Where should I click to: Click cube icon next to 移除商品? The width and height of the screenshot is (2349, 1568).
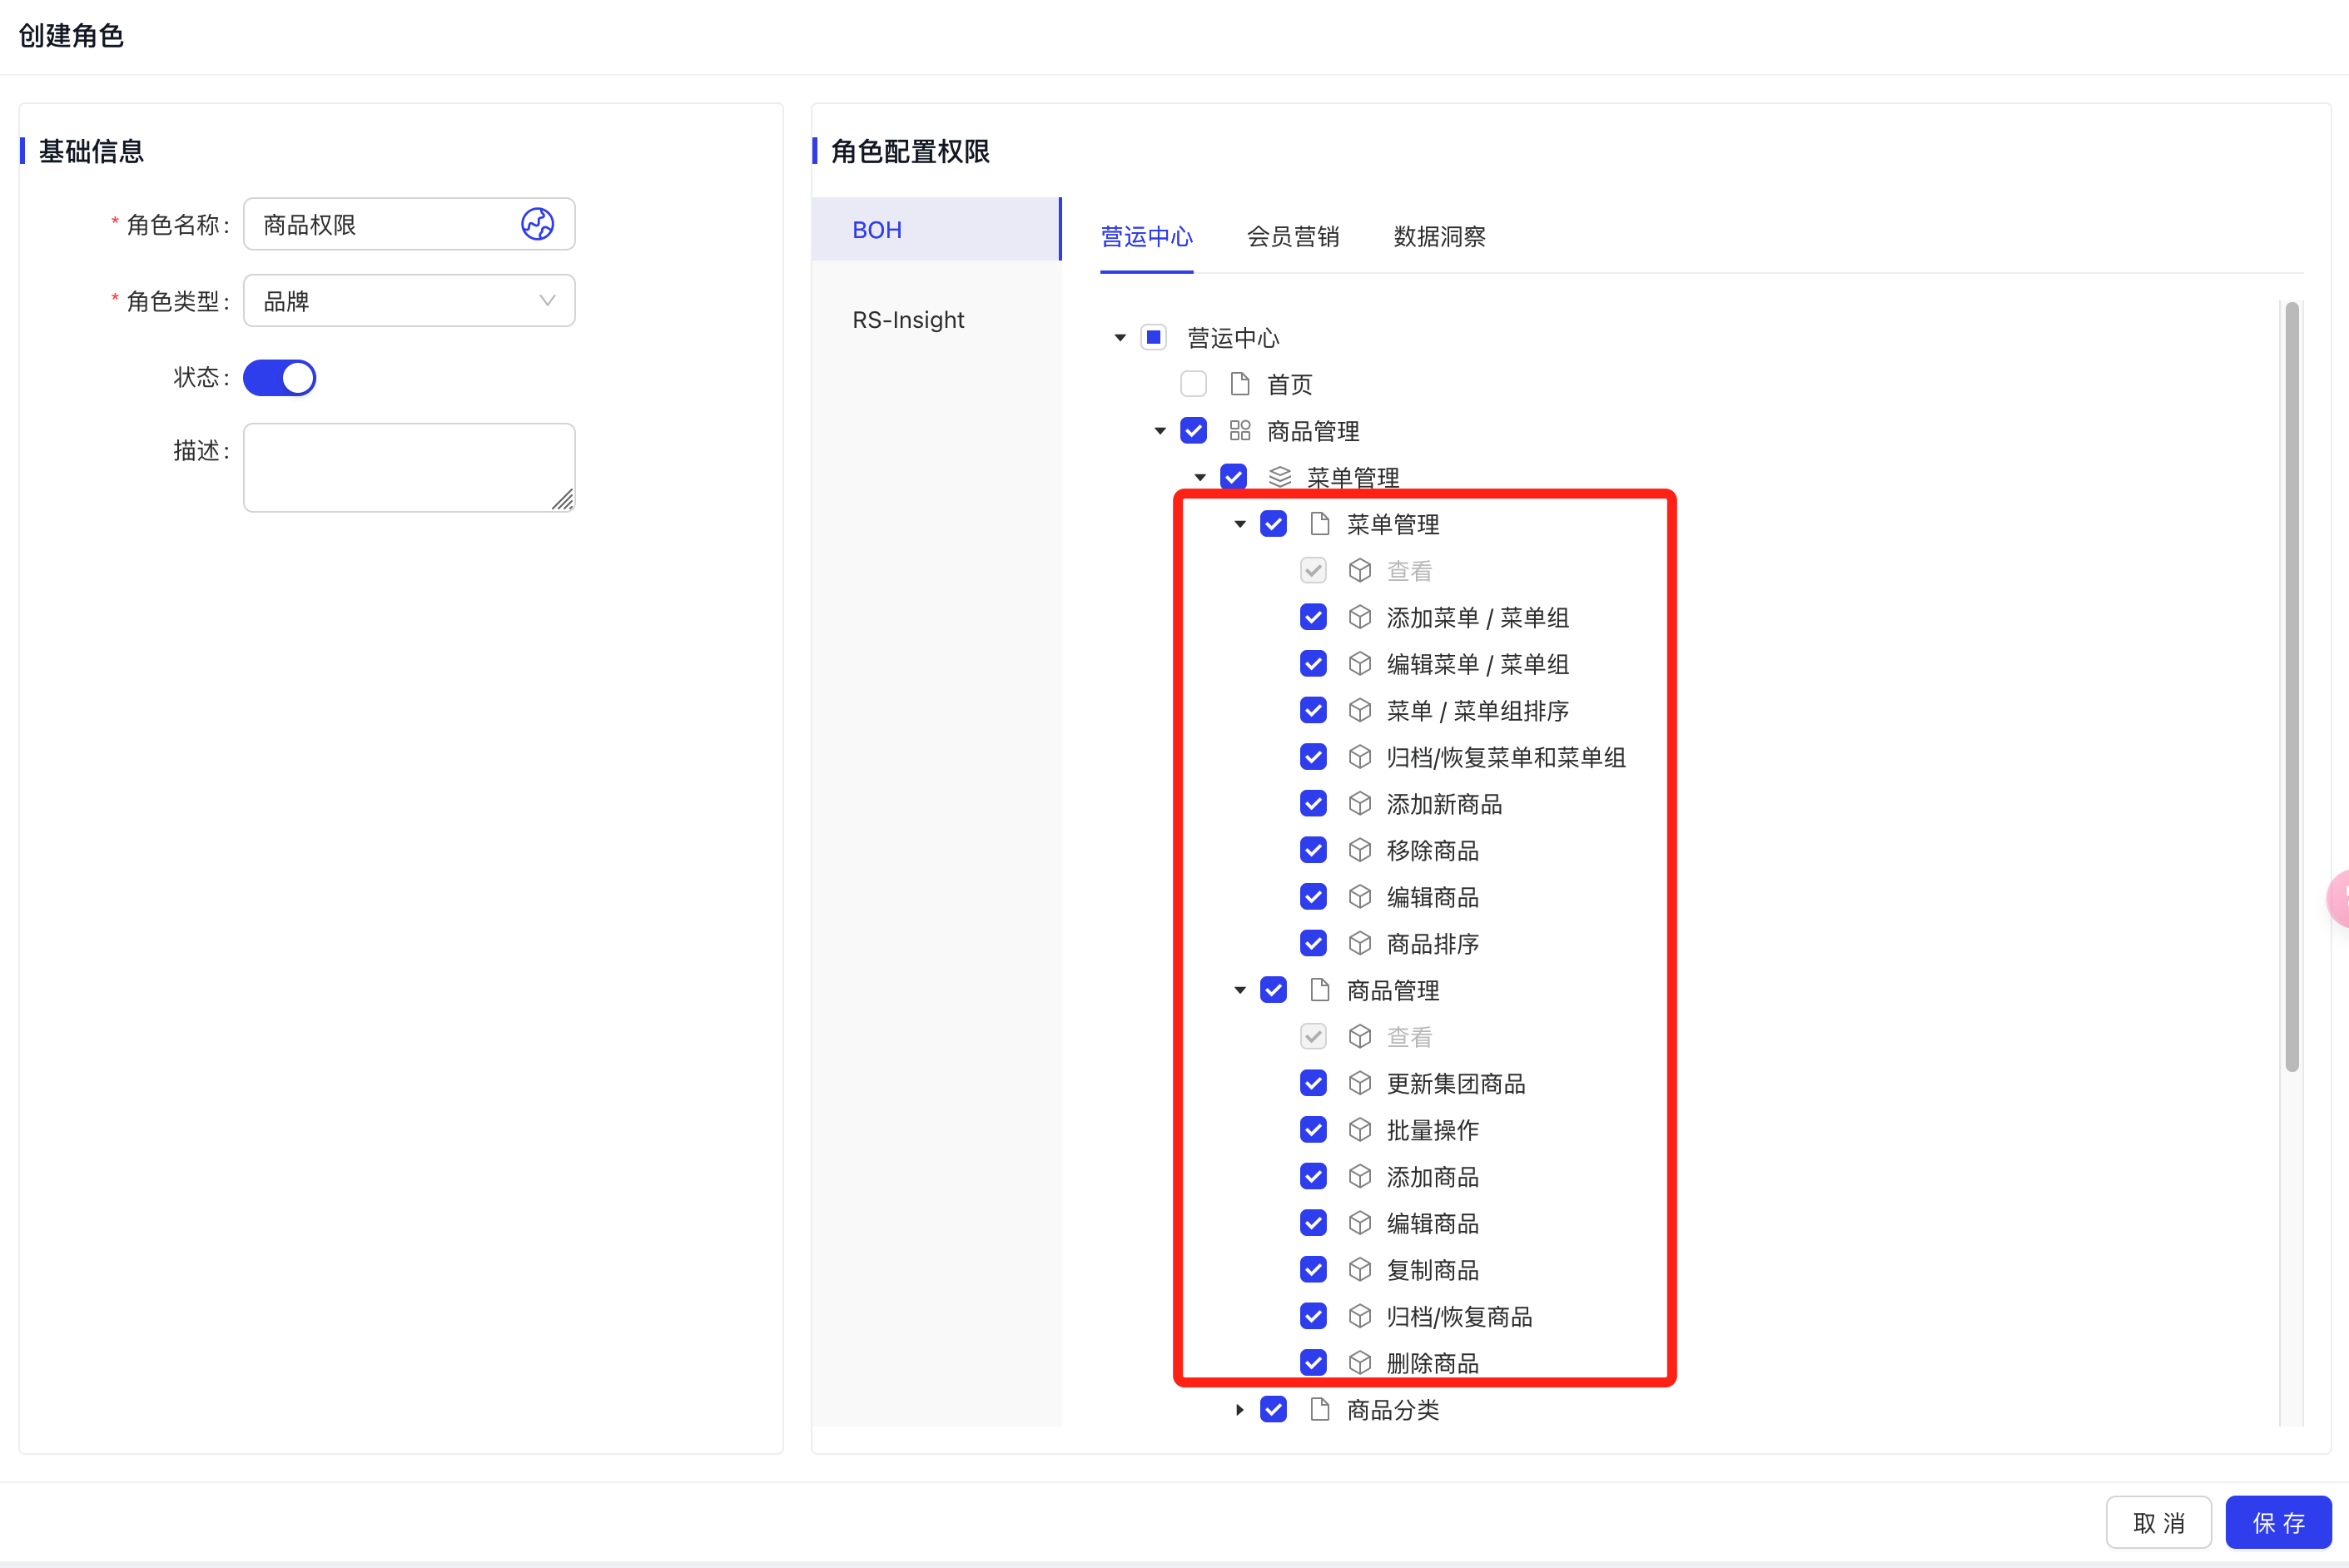(1360, 850)
